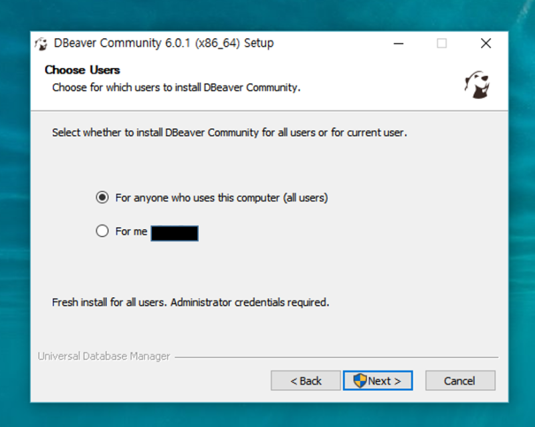Viewport: 535px width, 427px height.
Task: Go back using the Back button
Action: [306, 380]
